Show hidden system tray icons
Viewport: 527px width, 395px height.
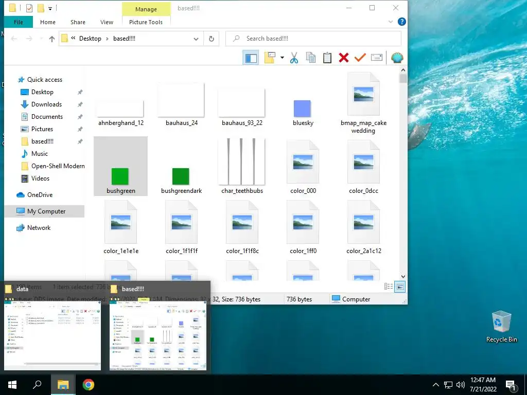435,385
